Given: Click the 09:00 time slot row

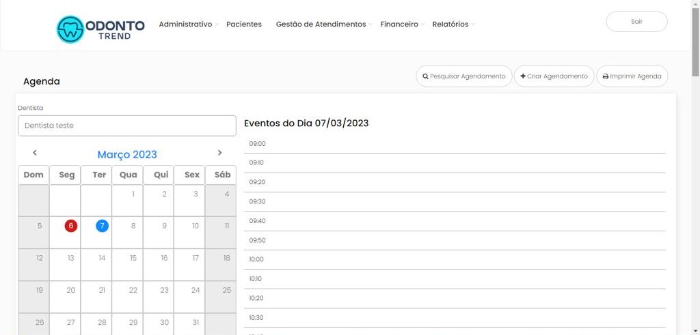Looking at the screenshot, I should click(x=454, y=144).
